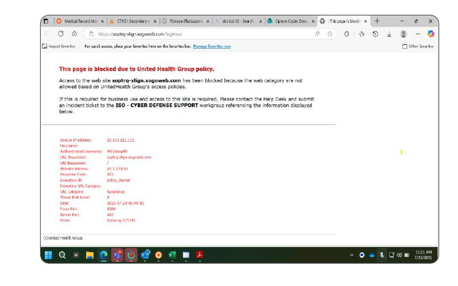Close the C79.51 Secondary tab
458x286 pixels.
coord(155,21)
